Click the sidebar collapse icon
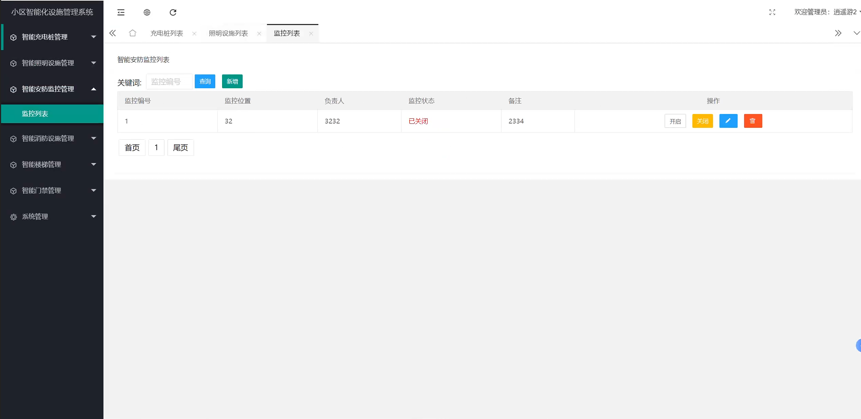Screen dimensions: 861x419 point(121,12)
